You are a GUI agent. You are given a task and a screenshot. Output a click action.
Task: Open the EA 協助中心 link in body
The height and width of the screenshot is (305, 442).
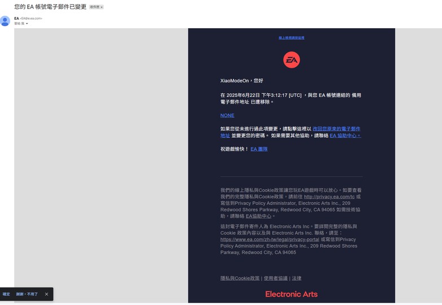345,136
